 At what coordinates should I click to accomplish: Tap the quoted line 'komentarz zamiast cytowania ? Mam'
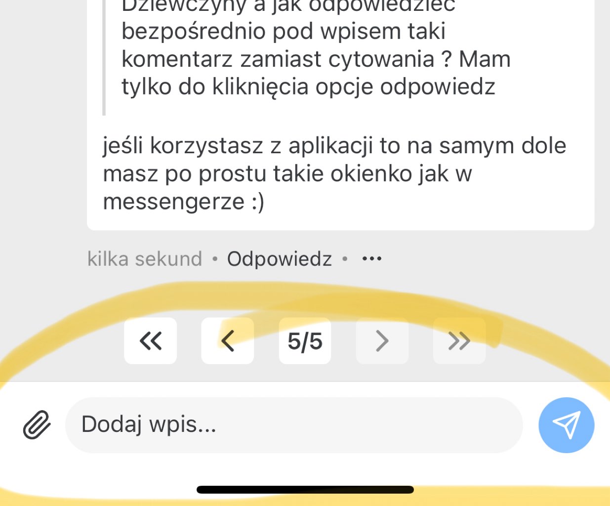316,59
